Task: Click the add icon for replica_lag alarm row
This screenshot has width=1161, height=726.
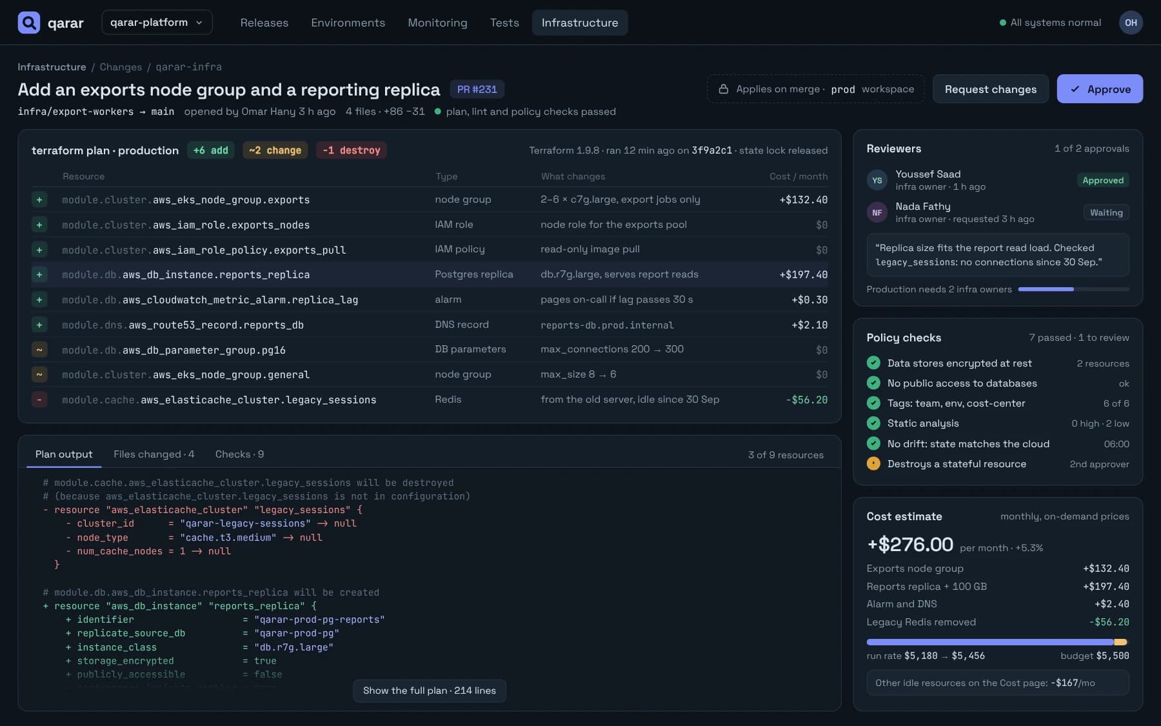Action: (39, 300)
